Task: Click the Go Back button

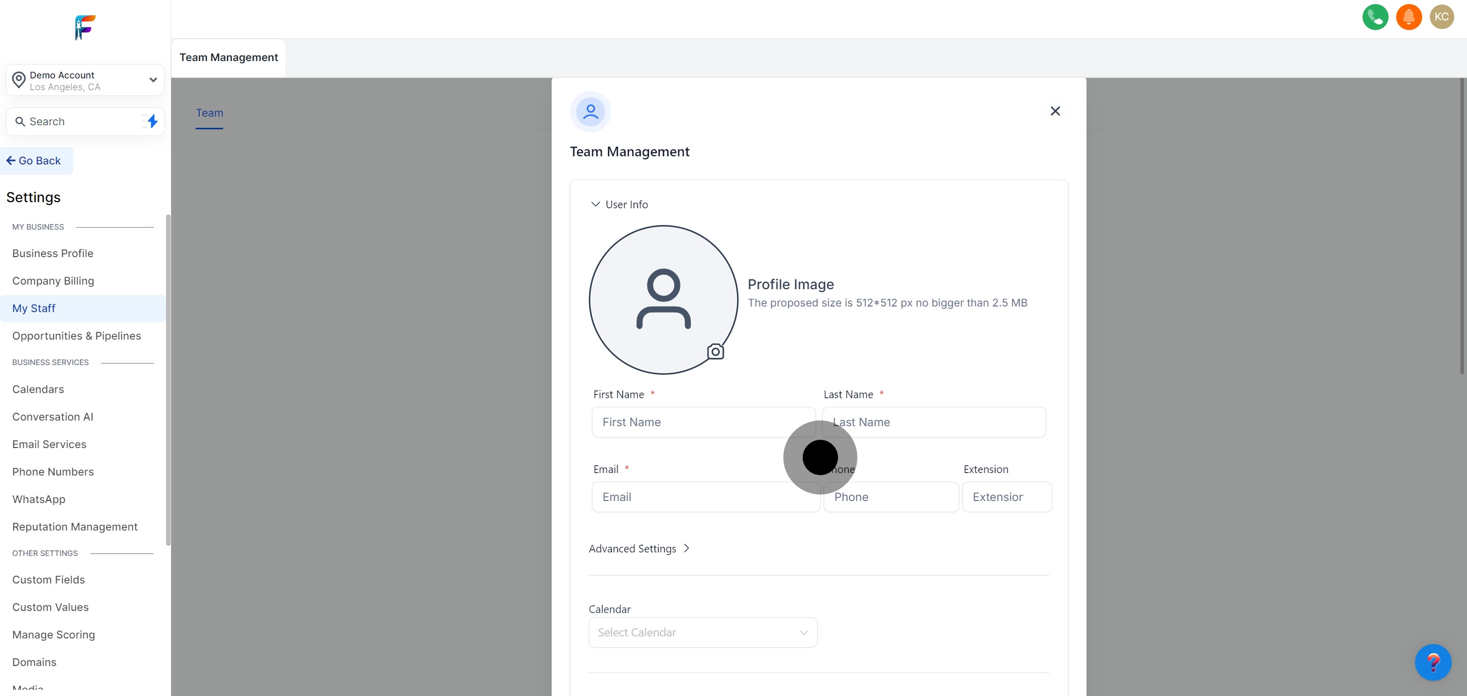Action: (x=34, y=161)
